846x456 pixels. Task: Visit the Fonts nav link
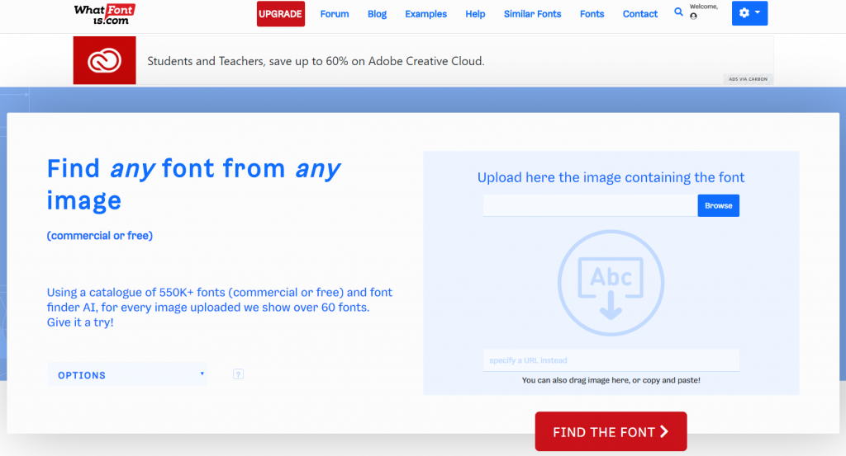592,14
